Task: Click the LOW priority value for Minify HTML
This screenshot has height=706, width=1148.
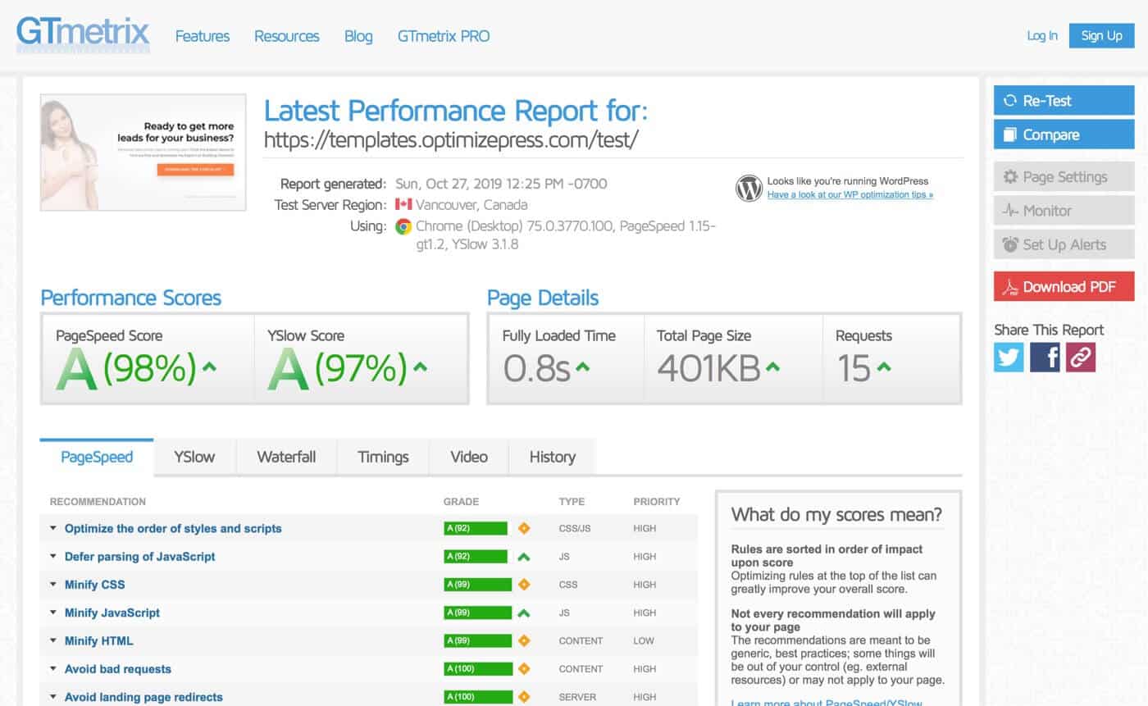Action: click(x=644, y=641)
